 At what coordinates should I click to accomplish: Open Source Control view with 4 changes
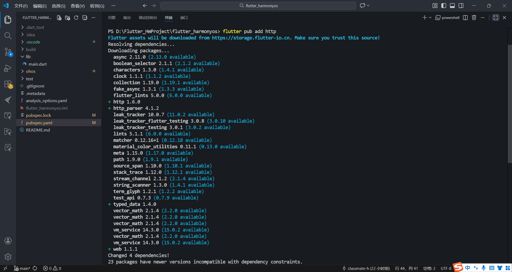(x=8, y=52)
